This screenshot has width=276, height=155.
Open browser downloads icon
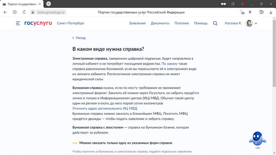click(271, 12)
